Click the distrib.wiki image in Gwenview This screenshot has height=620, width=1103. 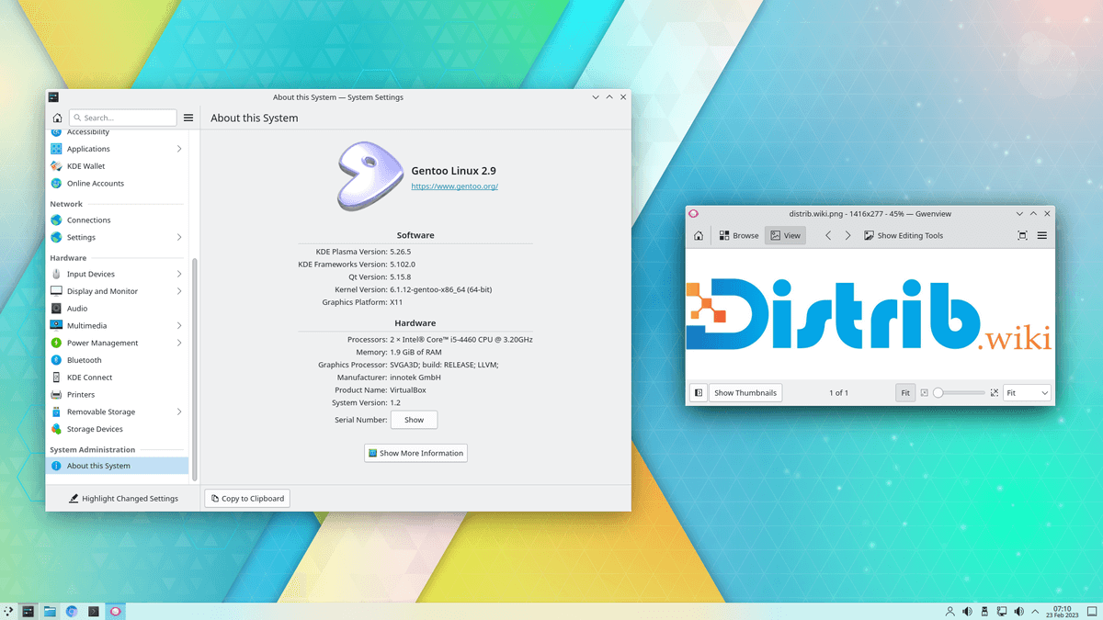870,314
